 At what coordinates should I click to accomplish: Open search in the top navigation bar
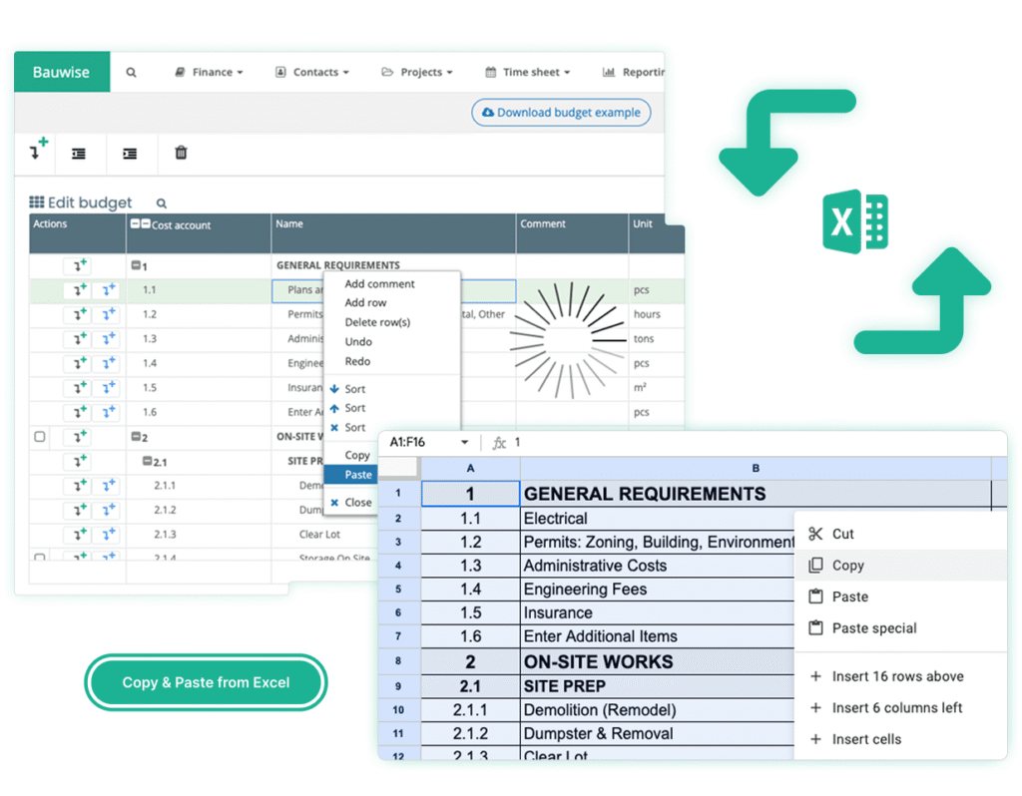coord(130,72)
